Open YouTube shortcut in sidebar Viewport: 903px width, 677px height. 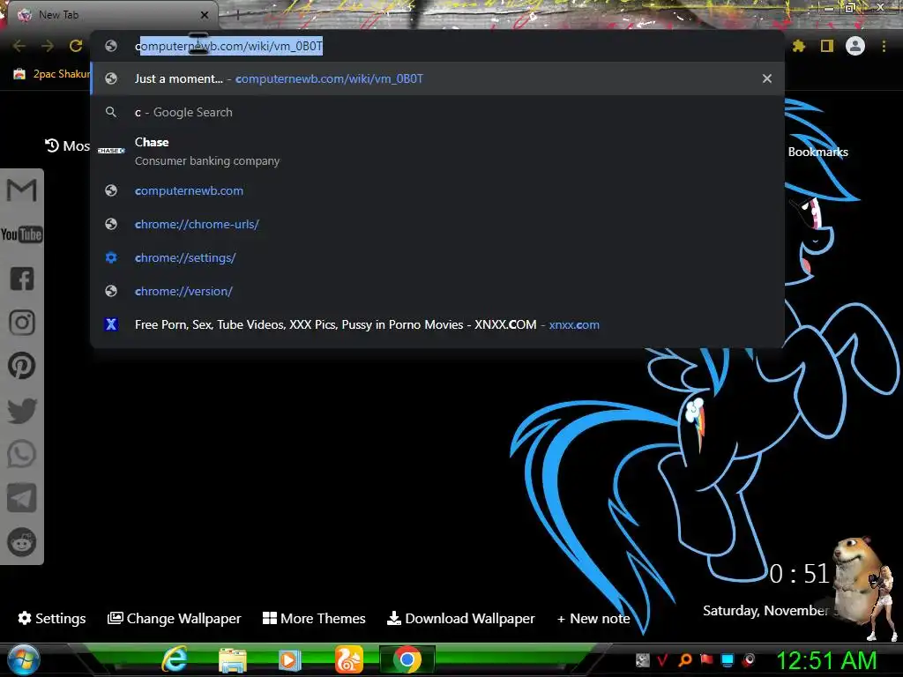[x=21, y=234]
